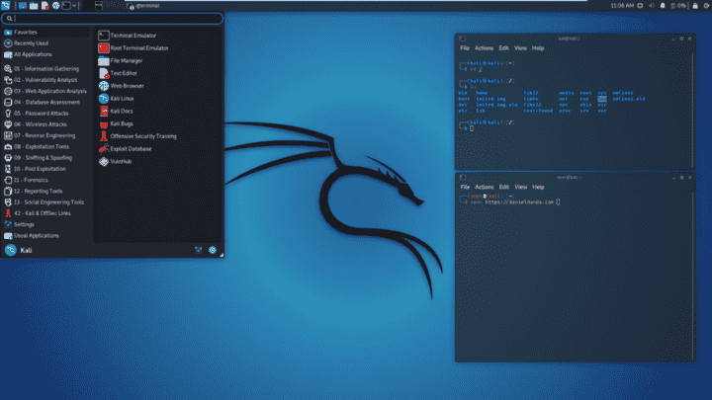Select the All Applications category
Viewport: 712px width, 400px height.
pos(45,54)
